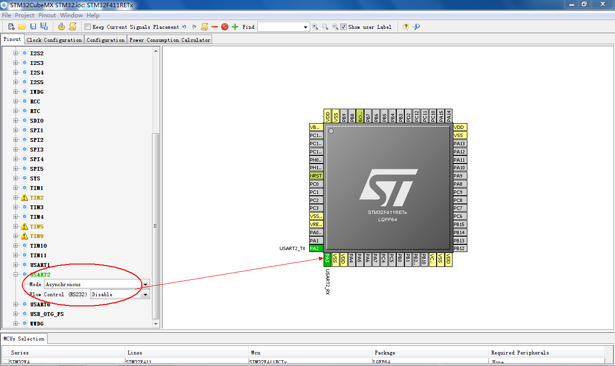Expand the SDIO tree node
The image size is (615, 366).
pyautogui.click(x=16, y=121)
